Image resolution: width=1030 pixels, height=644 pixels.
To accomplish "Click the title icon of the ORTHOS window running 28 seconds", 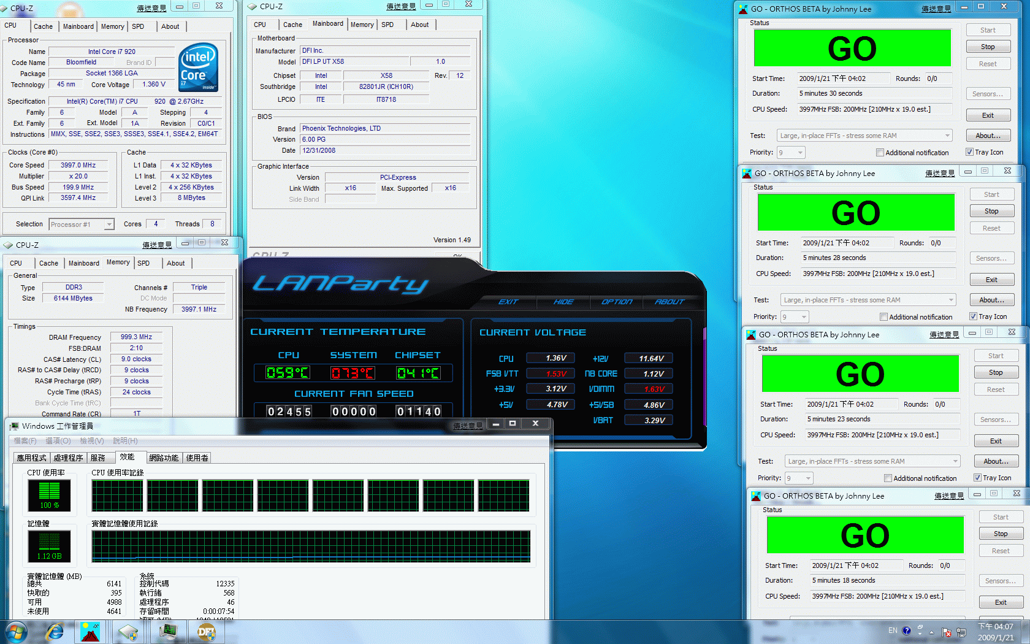I will 747,173.
